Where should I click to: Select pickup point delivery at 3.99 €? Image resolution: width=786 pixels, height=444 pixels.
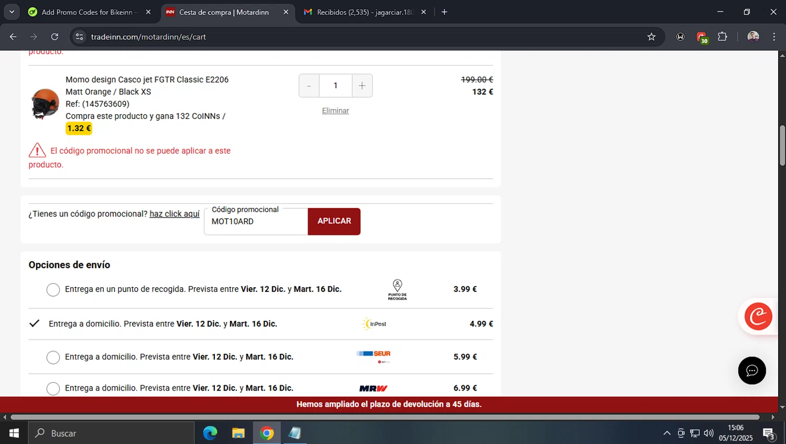[53, 290]
